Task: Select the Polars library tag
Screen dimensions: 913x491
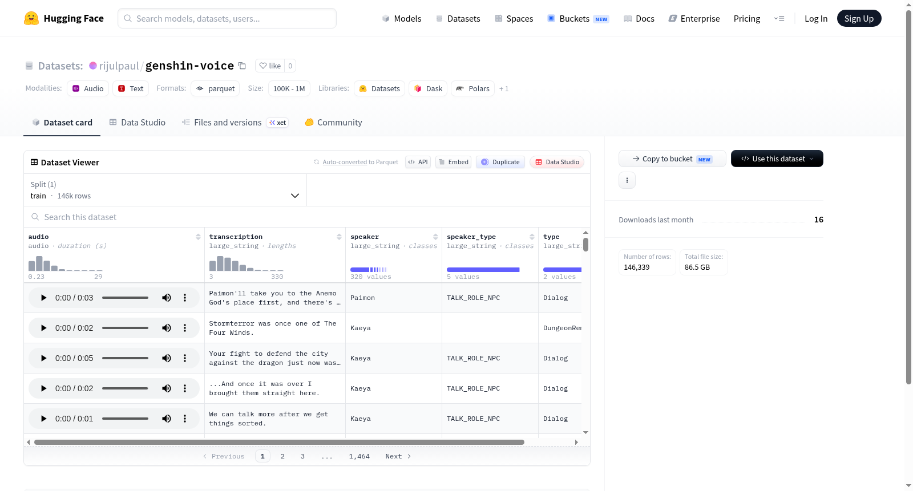Action: [x=473, y=88]
